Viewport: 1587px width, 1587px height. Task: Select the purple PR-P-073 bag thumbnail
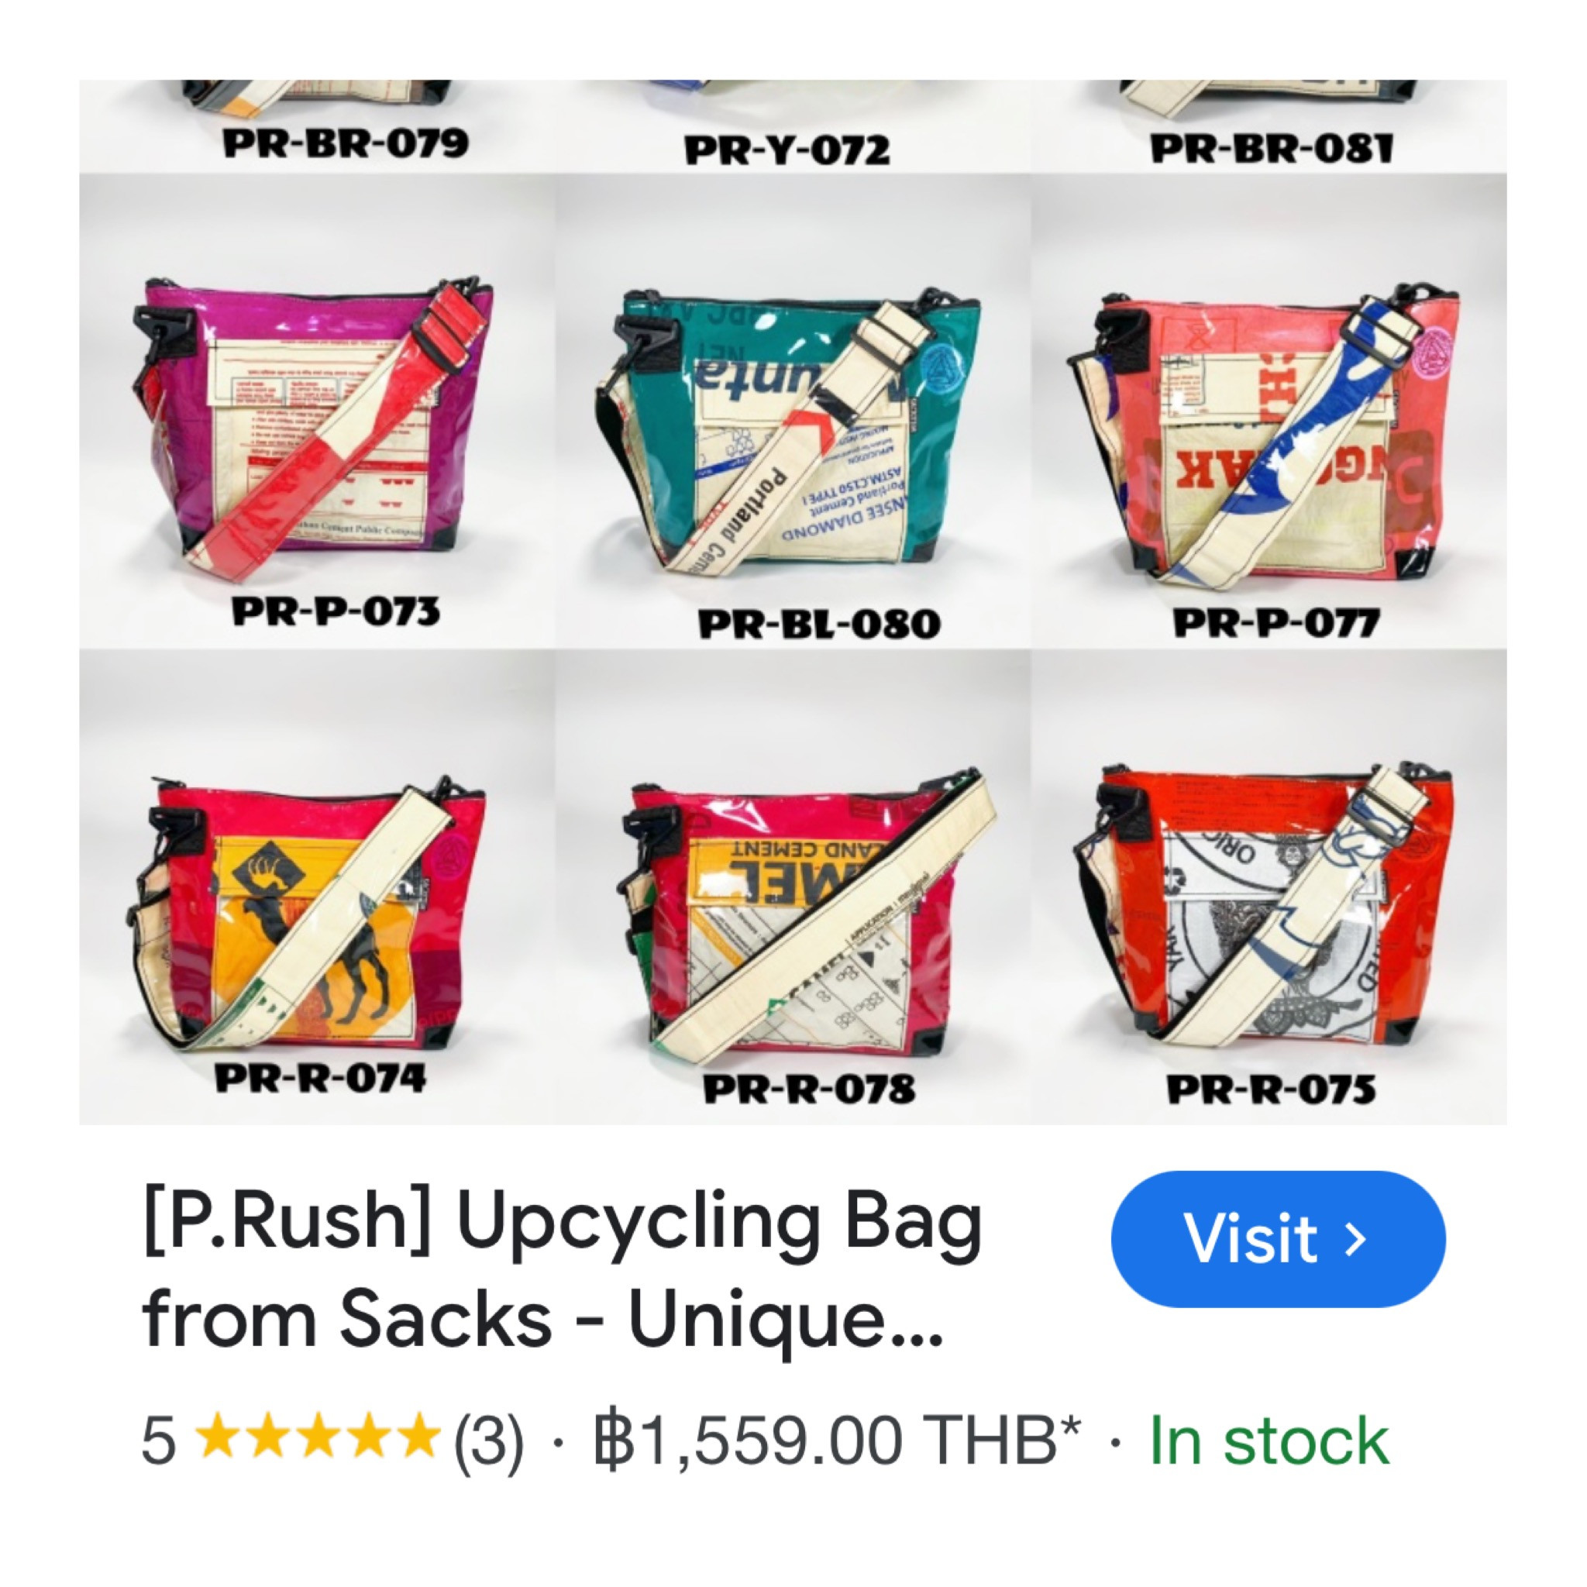coord(317,411)
